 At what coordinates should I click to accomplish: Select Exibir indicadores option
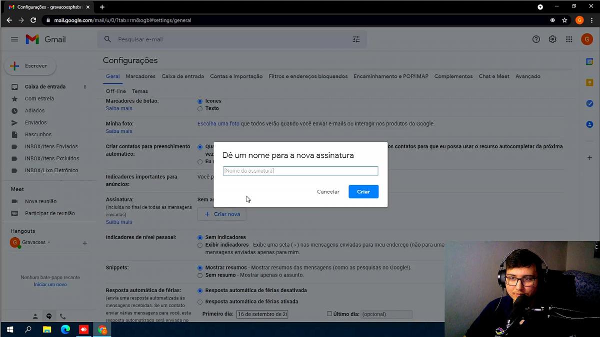click(x=200, y=245)
